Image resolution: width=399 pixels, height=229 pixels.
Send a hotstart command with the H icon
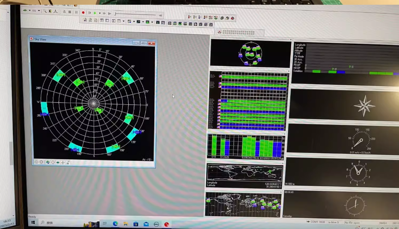[189, 17]
